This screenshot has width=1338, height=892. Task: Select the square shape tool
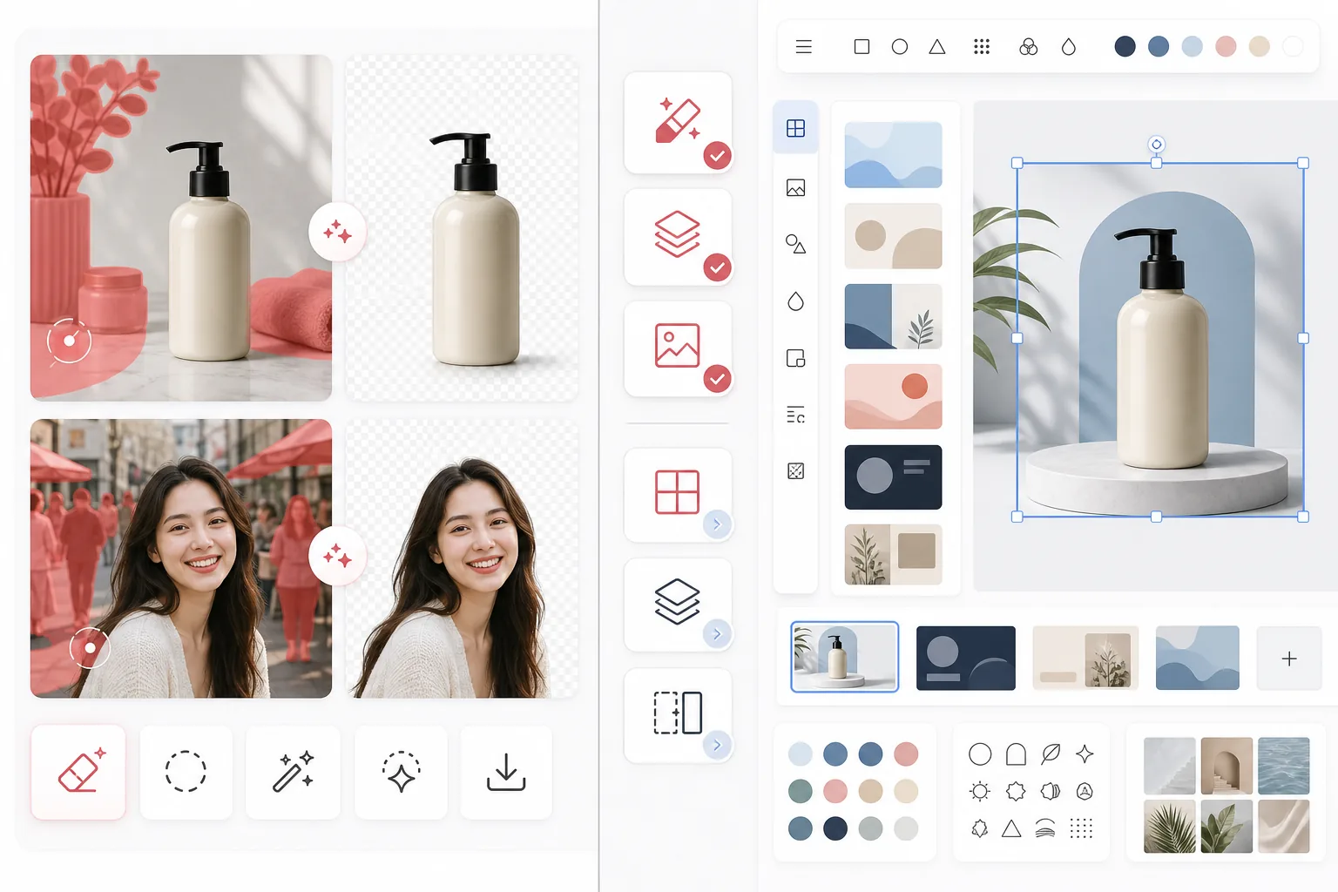coord(862,47)
